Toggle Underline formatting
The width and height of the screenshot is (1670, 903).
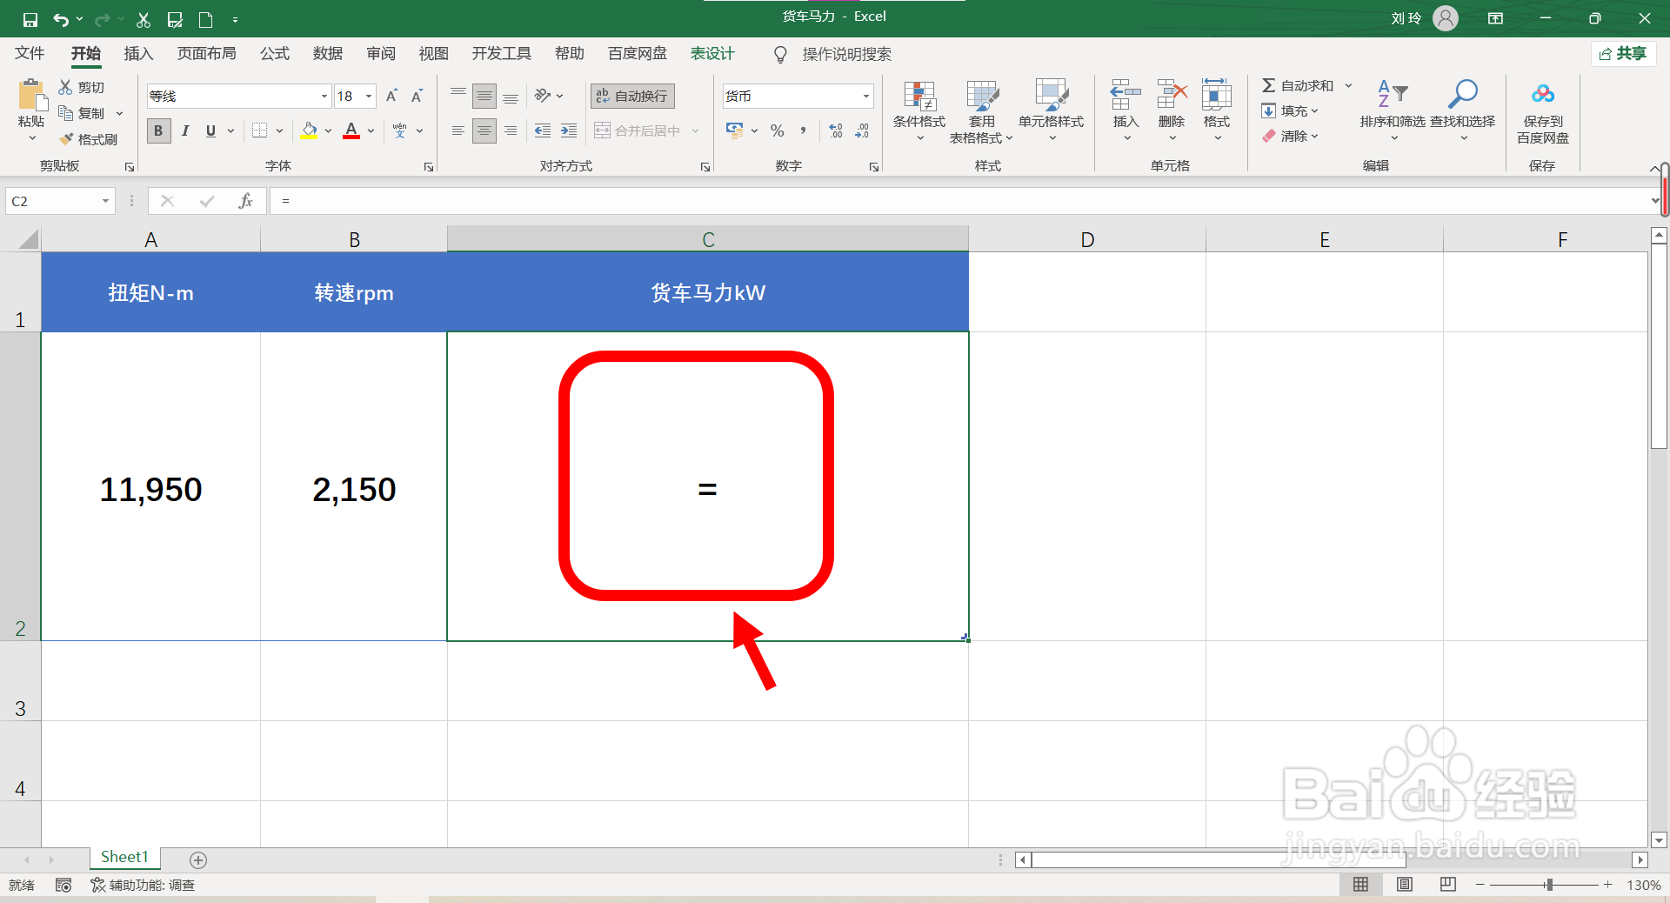pyautogui.click(x=210, y=130)
